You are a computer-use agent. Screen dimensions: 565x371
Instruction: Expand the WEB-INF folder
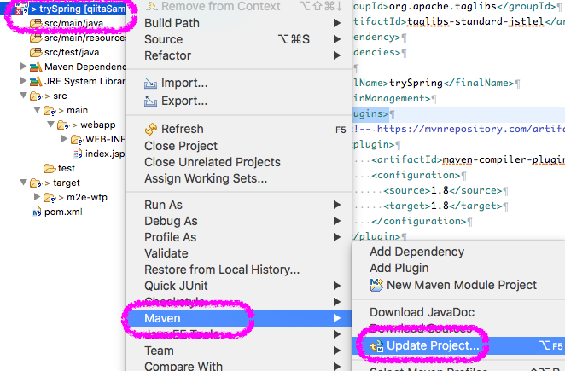(64, 139)
